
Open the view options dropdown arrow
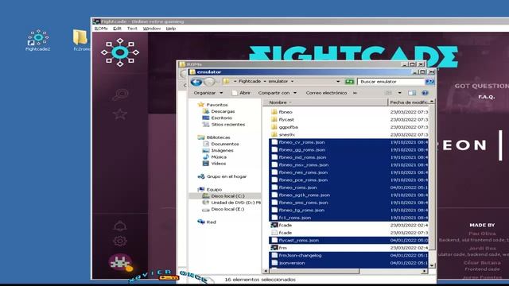pyautogui.click(x=399, y=93)
